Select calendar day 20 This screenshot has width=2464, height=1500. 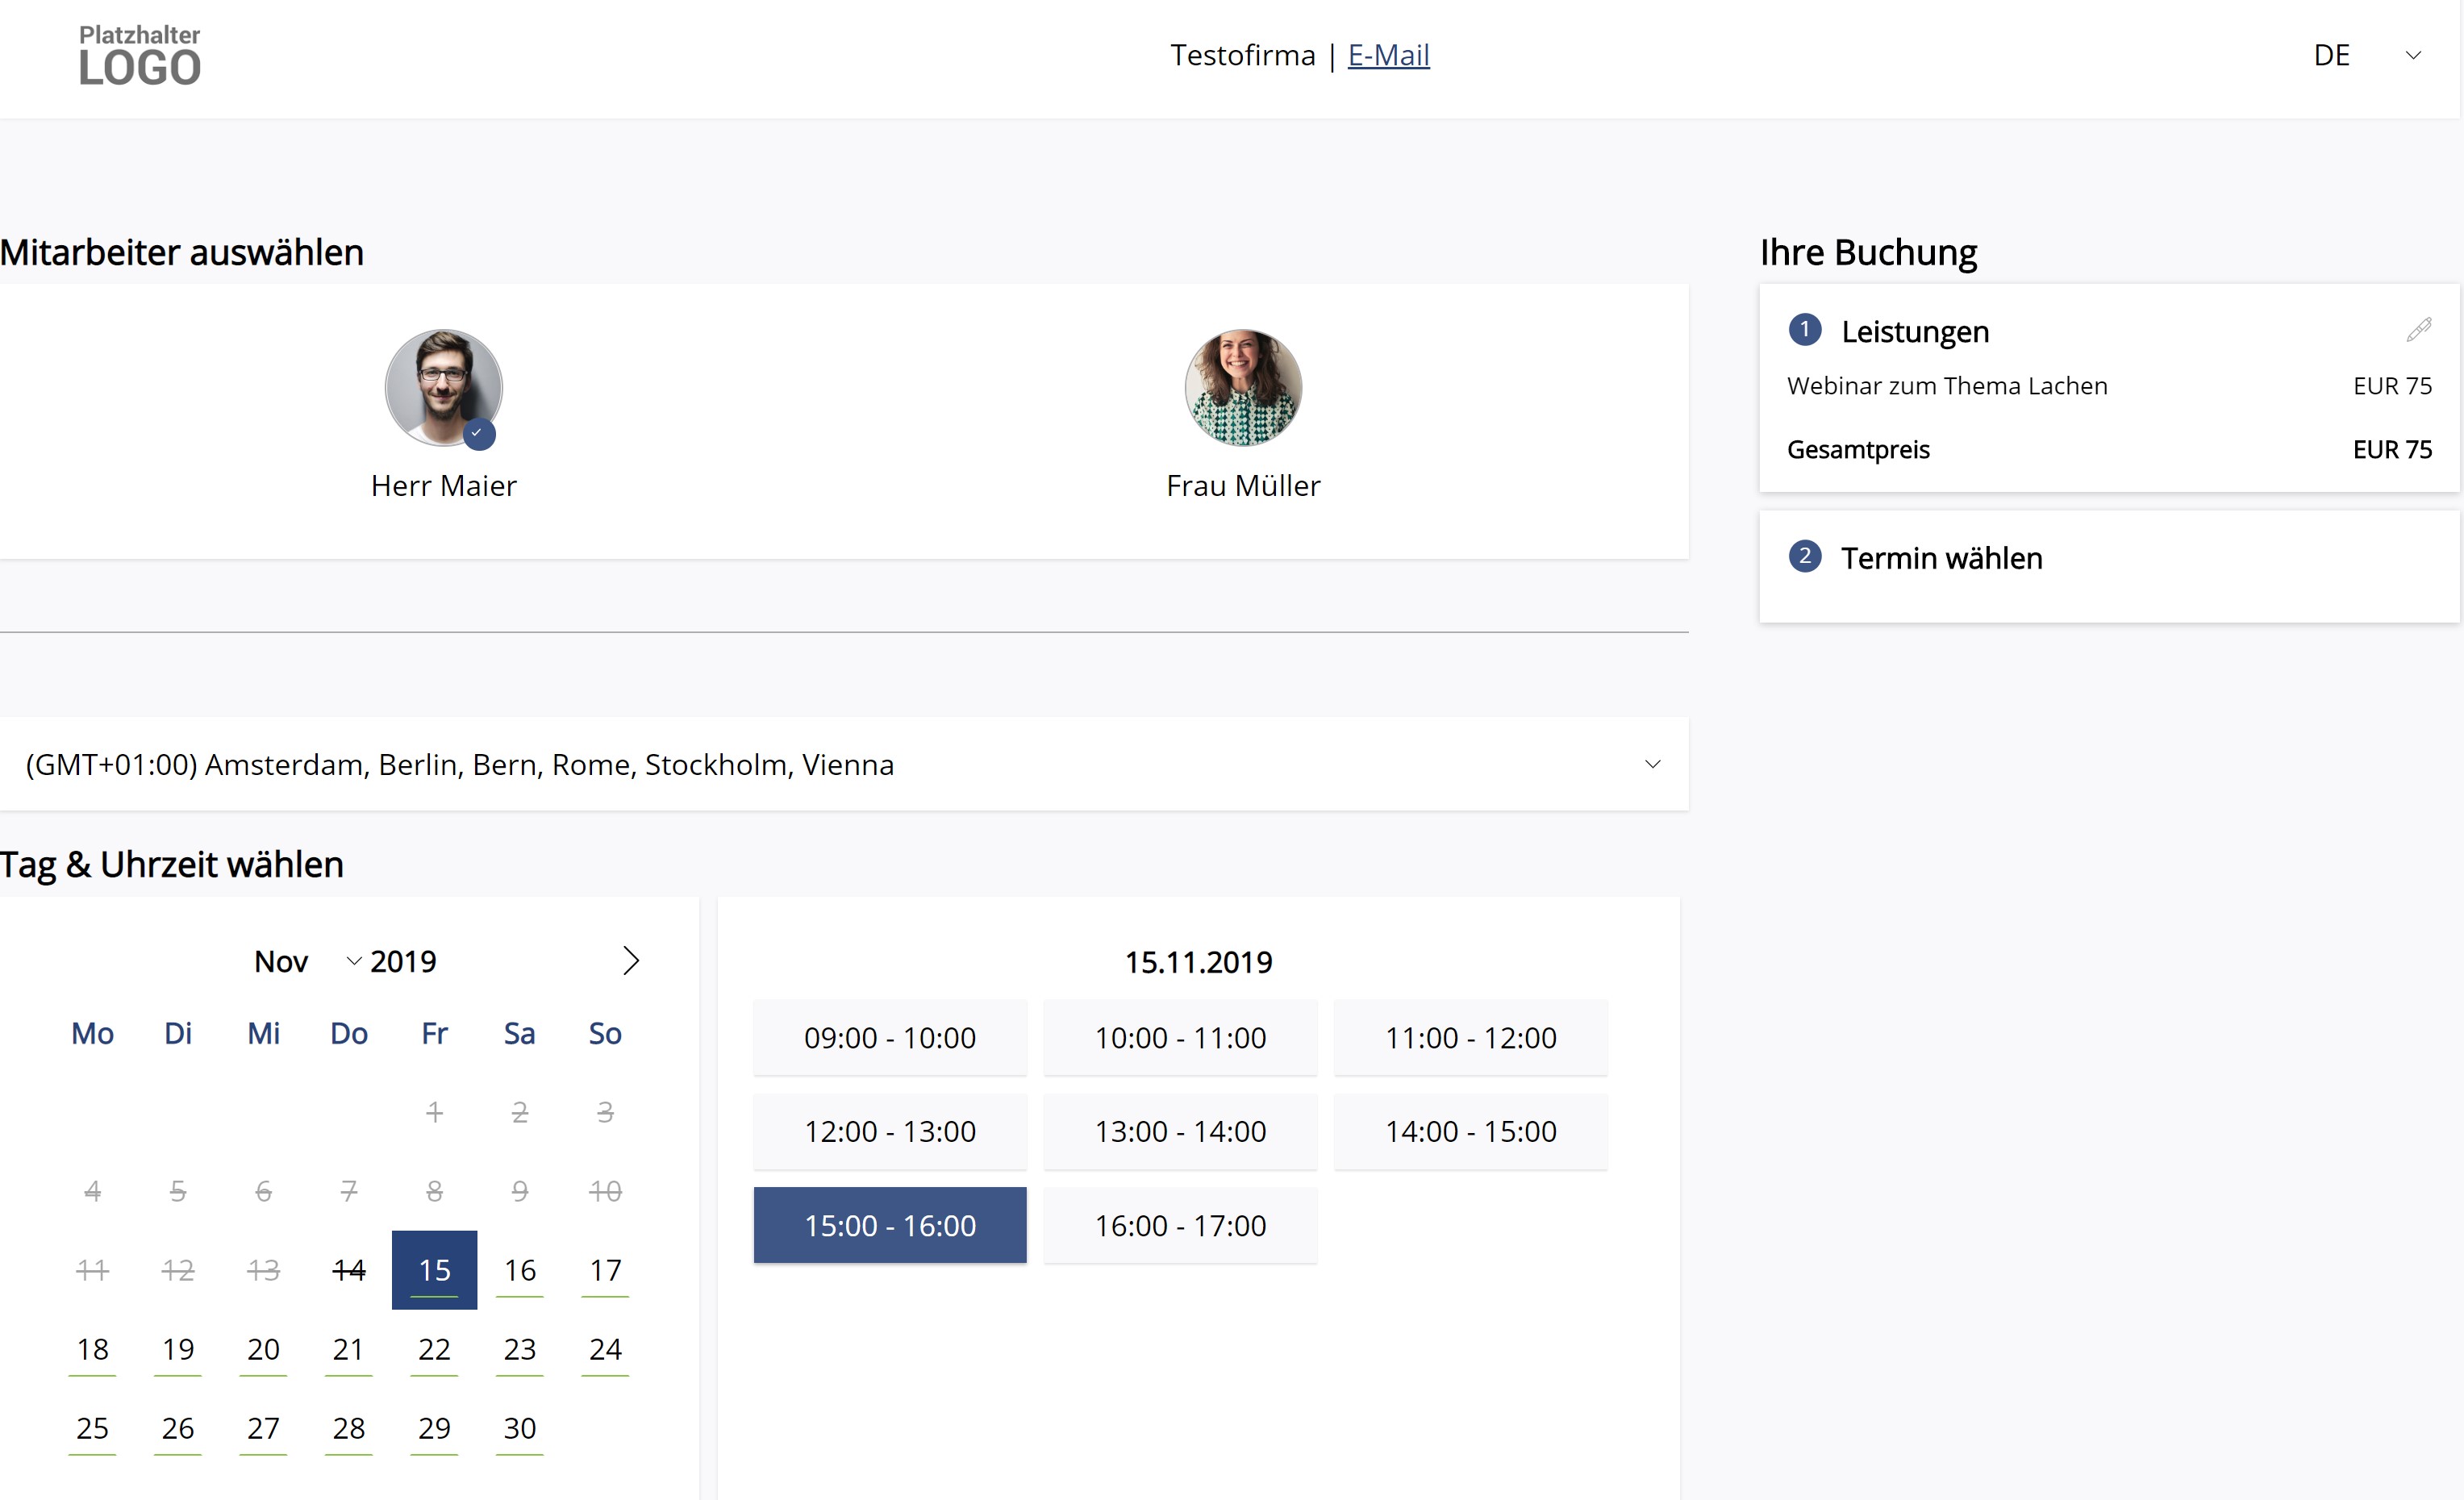(263, 1349)
